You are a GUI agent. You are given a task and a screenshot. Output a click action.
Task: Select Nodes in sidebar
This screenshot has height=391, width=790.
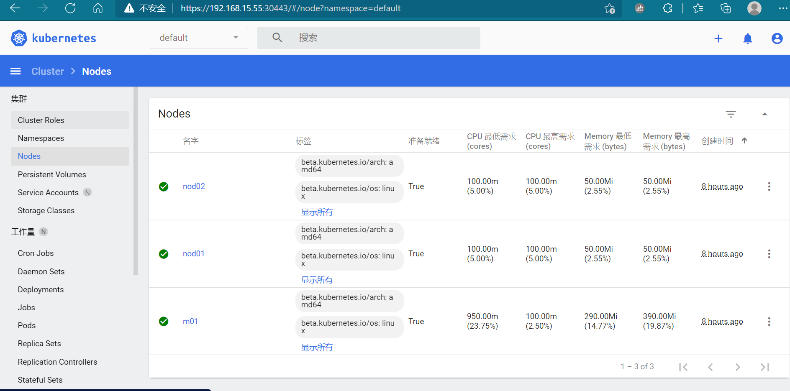click(x=70, y=156)
